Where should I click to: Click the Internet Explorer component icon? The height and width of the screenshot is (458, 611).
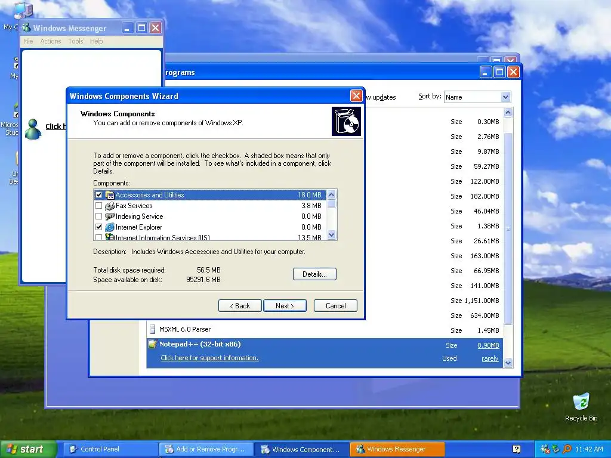pos(110,227)
